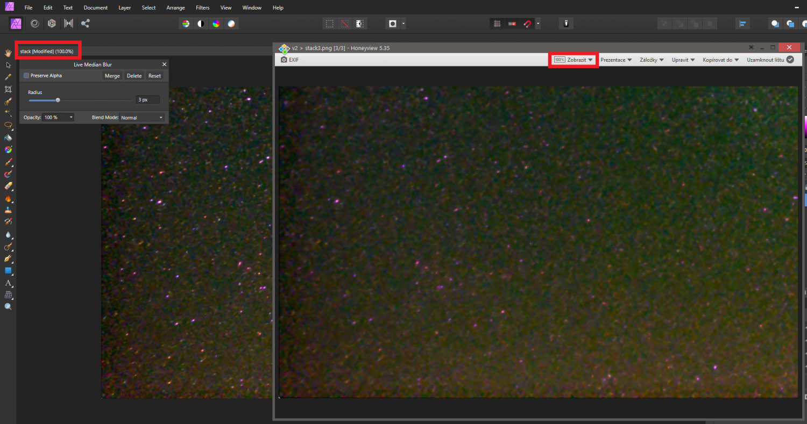Image resolution: width=807 pixels, height=424 pixels.
Task: Click the Merge button in Live Median Blur
Action: click(x=112, y=75)
